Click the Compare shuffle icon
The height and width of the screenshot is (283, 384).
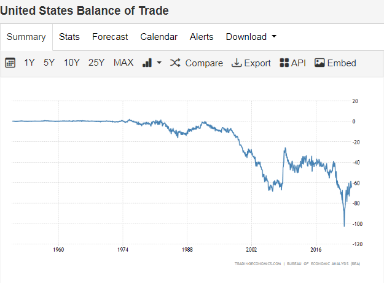[x=175, y=63]
